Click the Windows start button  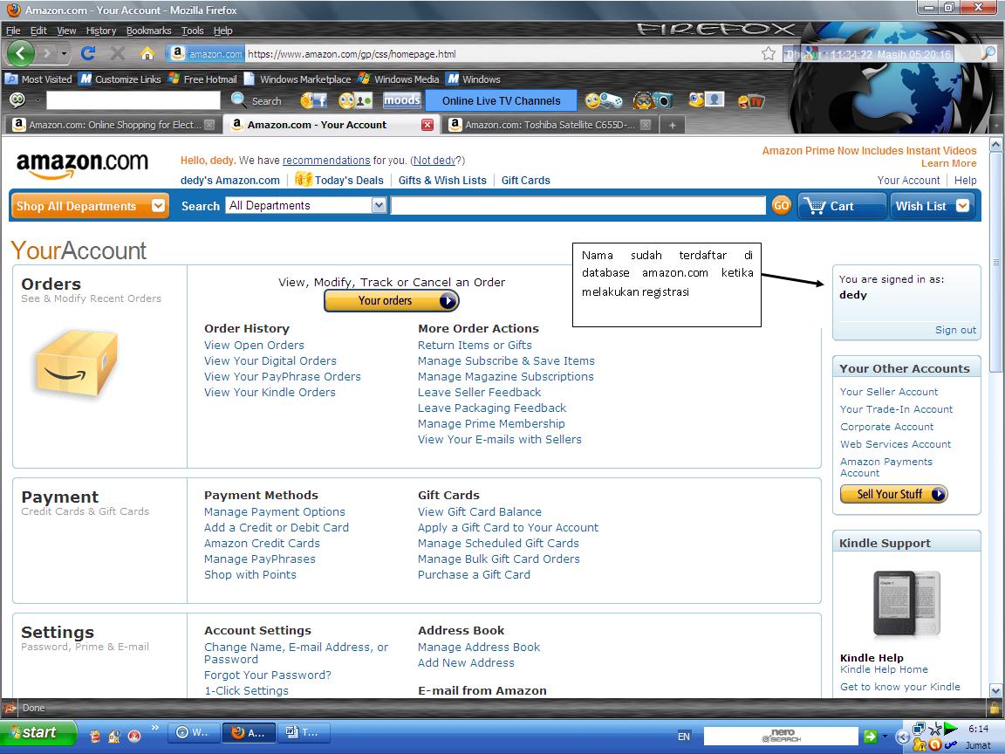pyautogui.click(x=38, y=732)
